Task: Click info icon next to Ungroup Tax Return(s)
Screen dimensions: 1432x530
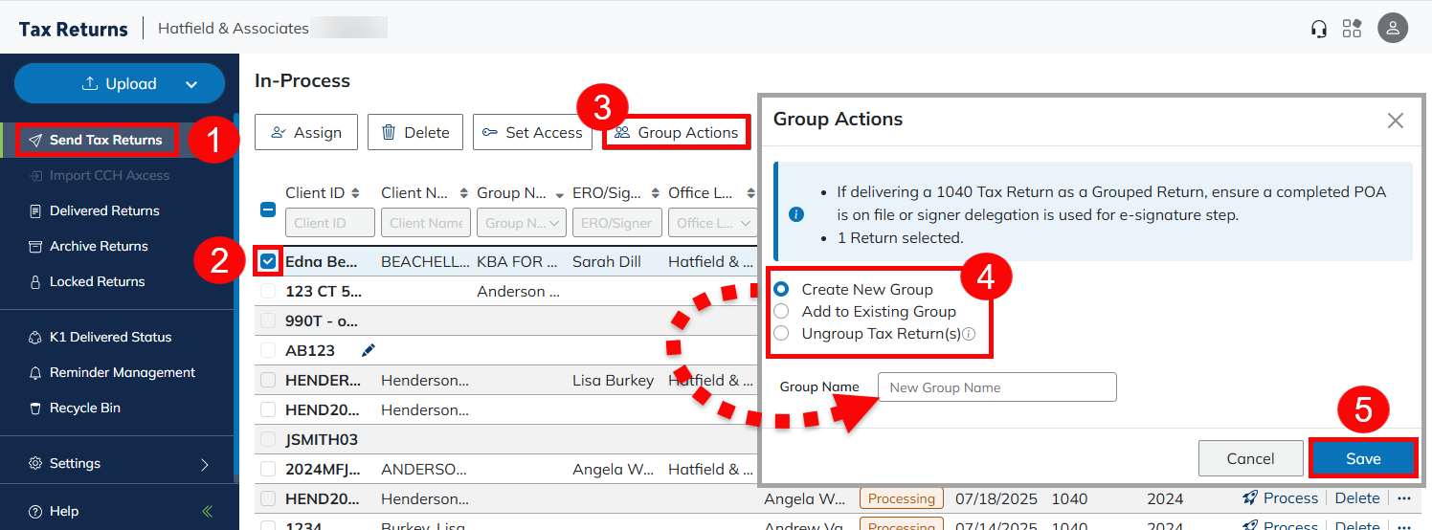Action: [x=969, y=334]
